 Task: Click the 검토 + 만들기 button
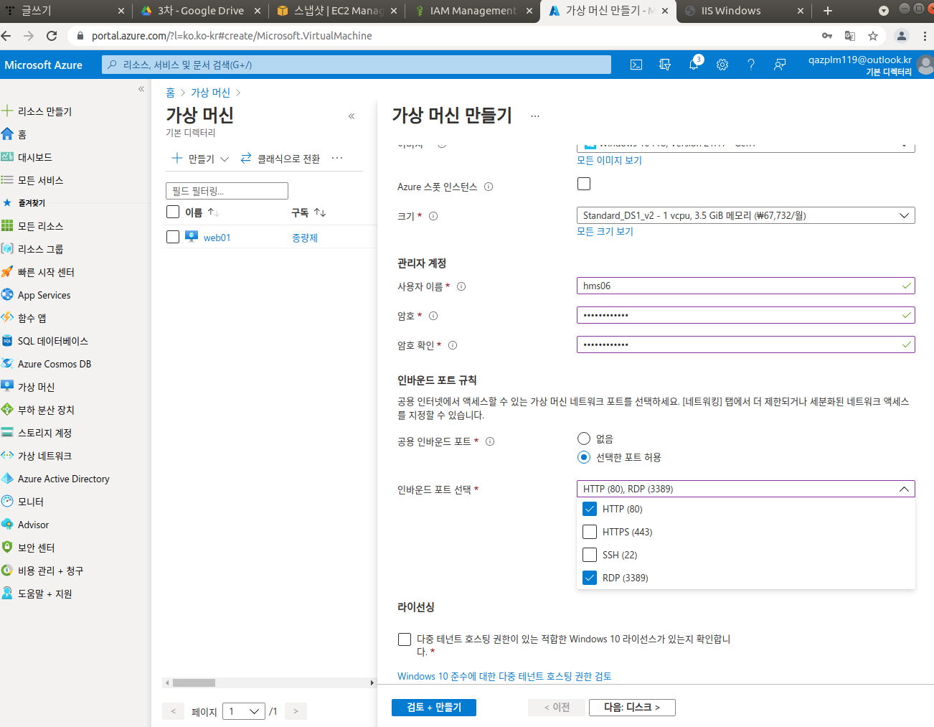click(434, 708)
